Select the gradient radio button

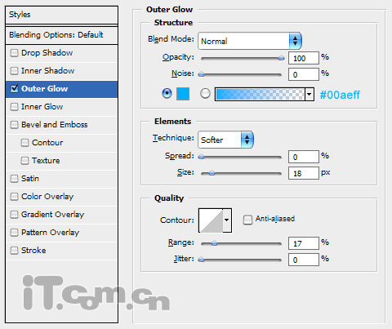[x=205, y=94]
